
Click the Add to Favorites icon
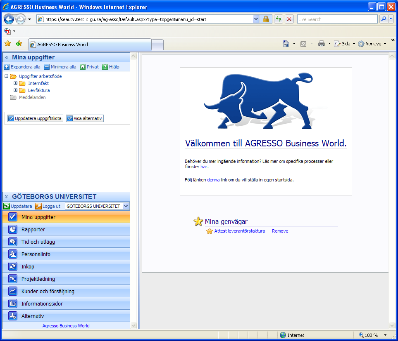[x=19, y=44]
